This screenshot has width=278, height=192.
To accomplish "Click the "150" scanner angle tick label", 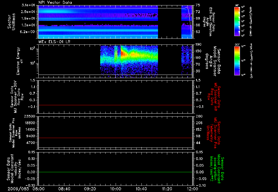I will pos(198,51).
